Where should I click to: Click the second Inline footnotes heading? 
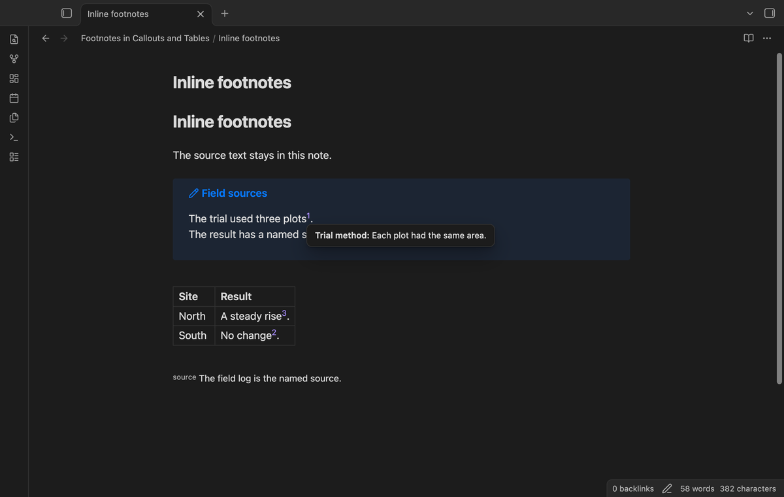232,122
